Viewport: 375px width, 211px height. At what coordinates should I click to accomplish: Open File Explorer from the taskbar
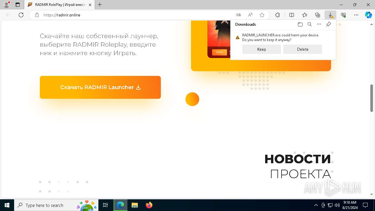click(134, 205)
